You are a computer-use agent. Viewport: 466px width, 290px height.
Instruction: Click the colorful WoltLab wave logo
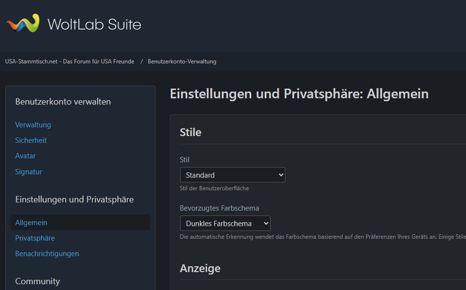point(22,24)
